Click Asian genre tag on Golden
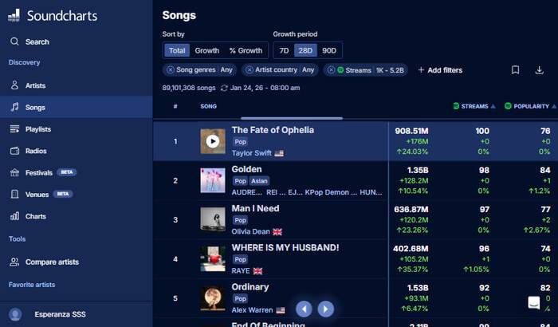This screenshot has height=327, width=558. pyautogui.click(x=259, y=181)
